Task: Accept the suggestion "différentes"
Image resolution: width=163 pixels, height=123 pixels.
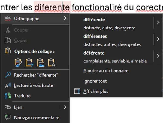Action: tap(95, 36)
